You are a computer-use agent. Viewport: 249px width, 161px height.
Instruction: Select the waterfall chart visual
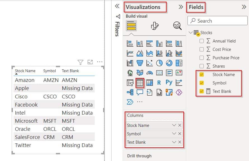(130, 63)
